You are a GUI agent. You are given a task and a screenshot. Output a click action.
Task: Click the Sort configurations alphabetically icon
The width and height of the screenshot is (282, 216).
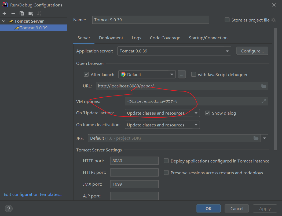(39, 13)
